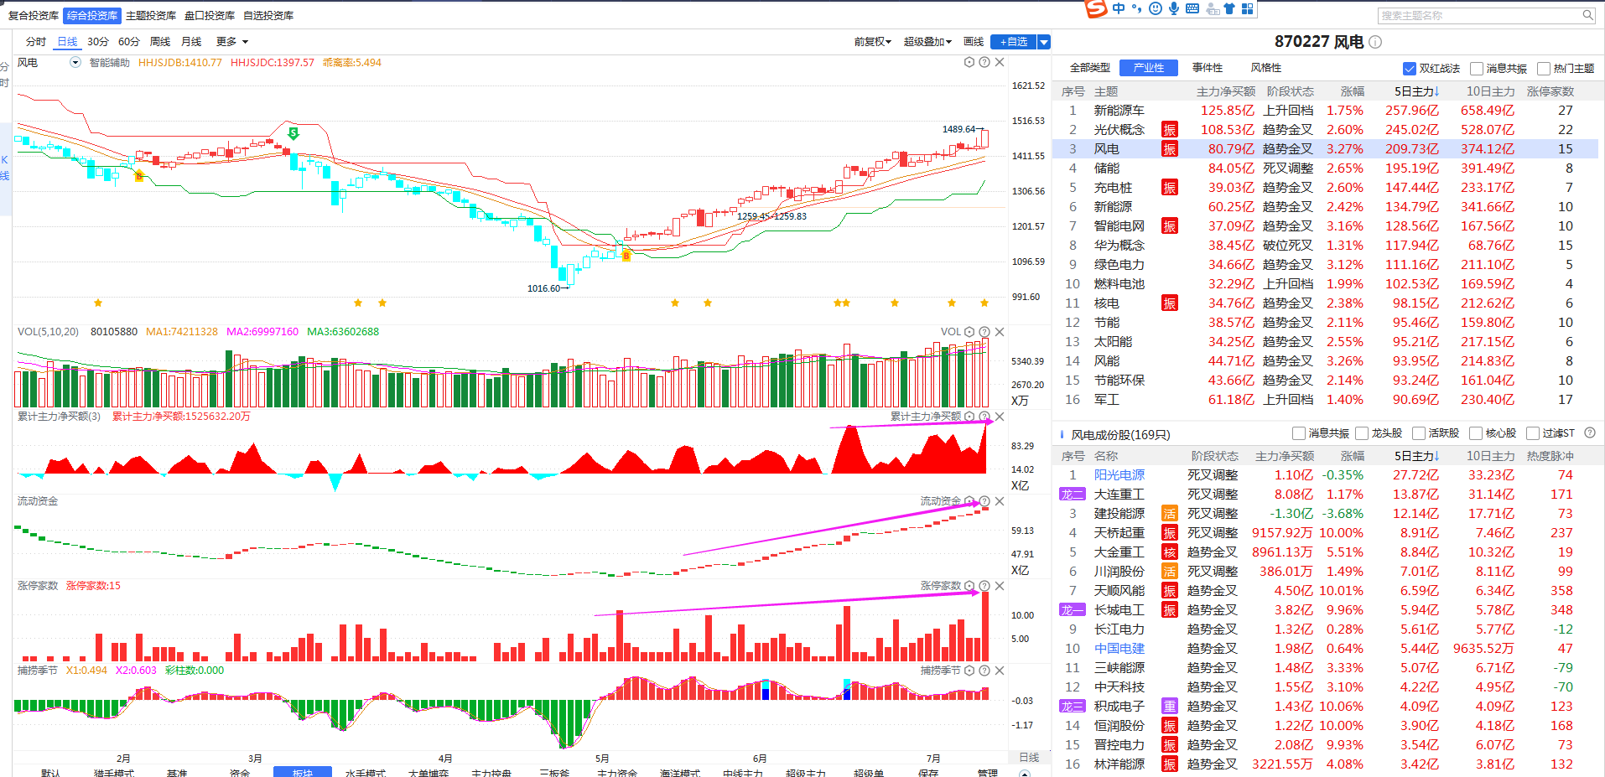Open Sogou toolbox grid icon
Viewport: 1605px width, 777px height.
[1248, 8]
